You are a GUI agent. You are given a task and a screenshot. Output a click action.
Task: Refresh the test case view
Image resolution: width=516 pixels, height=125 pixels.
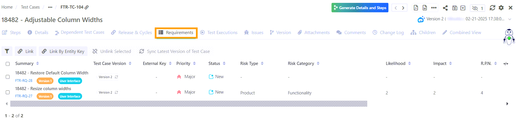(492, 8)
